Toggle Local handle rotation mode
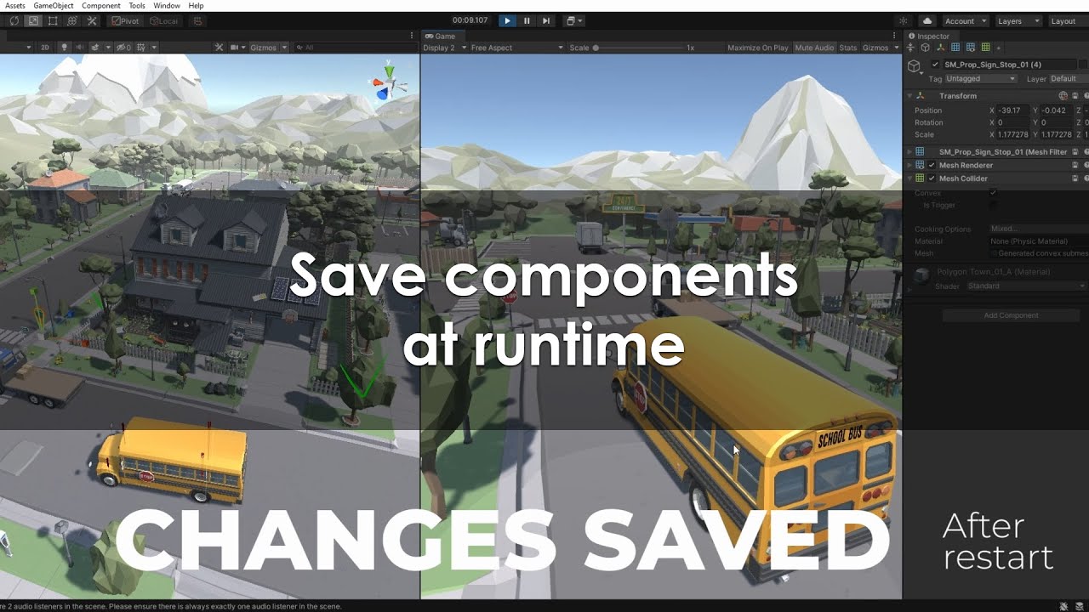1089x612 pixels. click(x=164, y=21)
